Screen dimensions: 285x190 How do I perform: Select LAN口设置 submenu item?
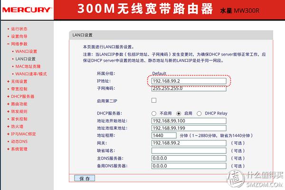[26, 59]
